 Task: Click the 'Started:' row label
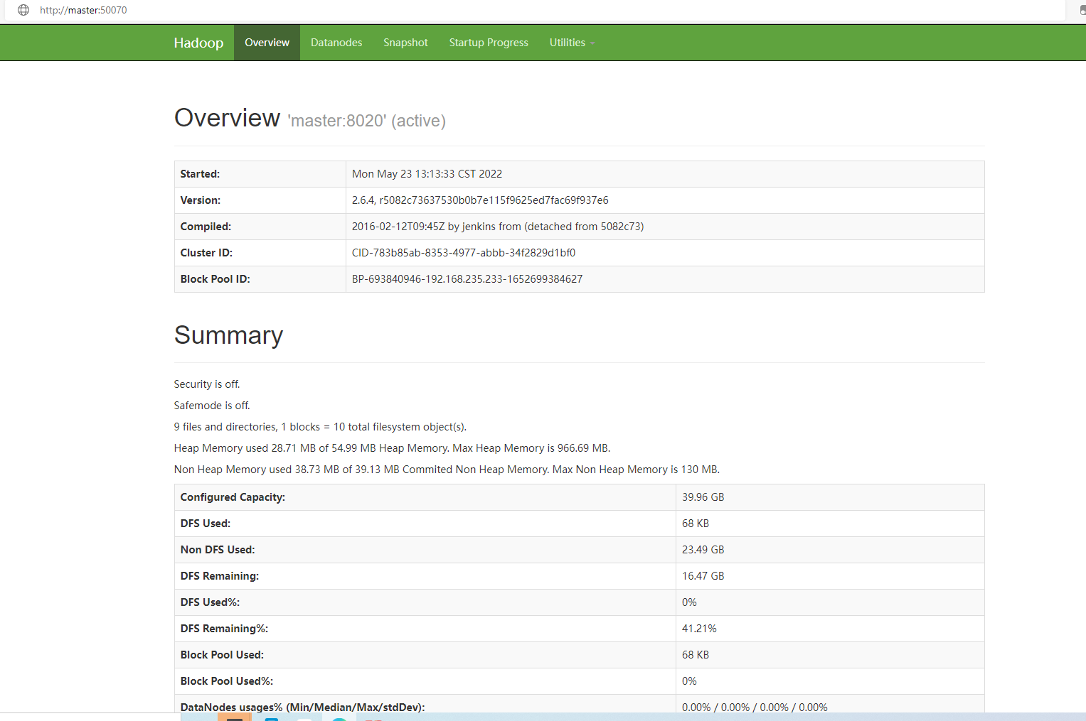point(200,174)
